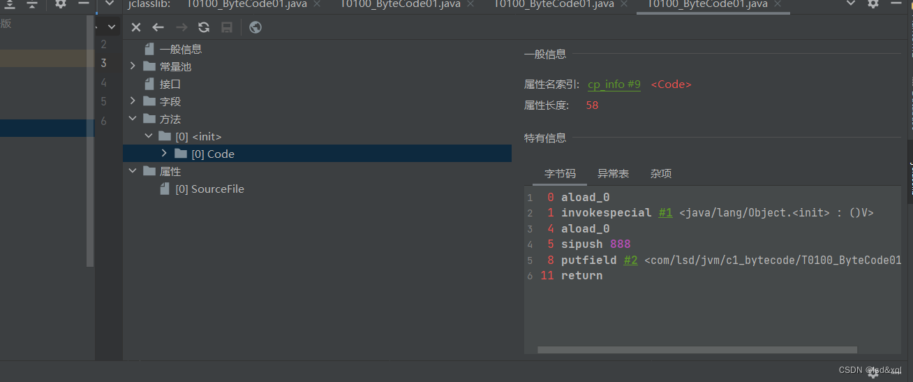Click the file icon beside 接口
The width and height of the screenshot is (913, 382).
coord(149,84)
